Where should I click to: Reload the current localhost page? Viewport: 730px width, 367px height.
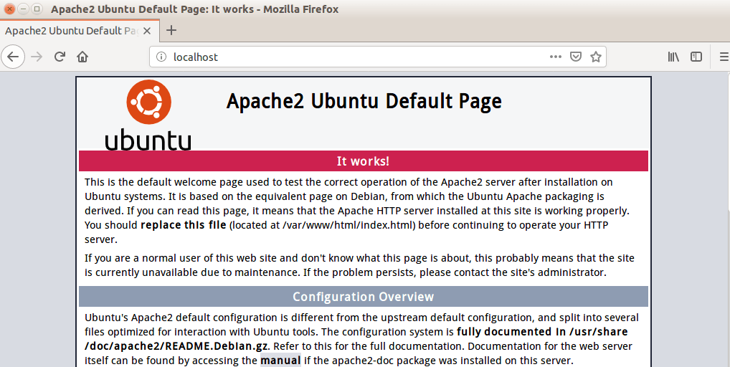point(60,57)
